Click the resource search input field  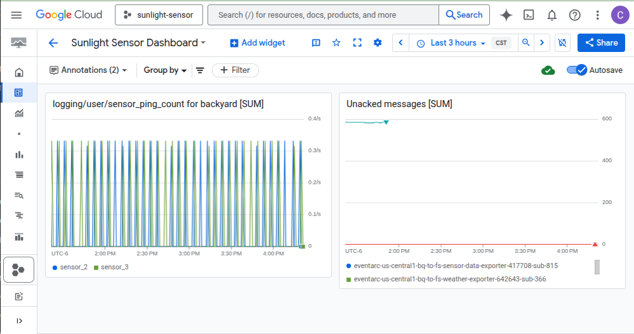click(323, 15)
